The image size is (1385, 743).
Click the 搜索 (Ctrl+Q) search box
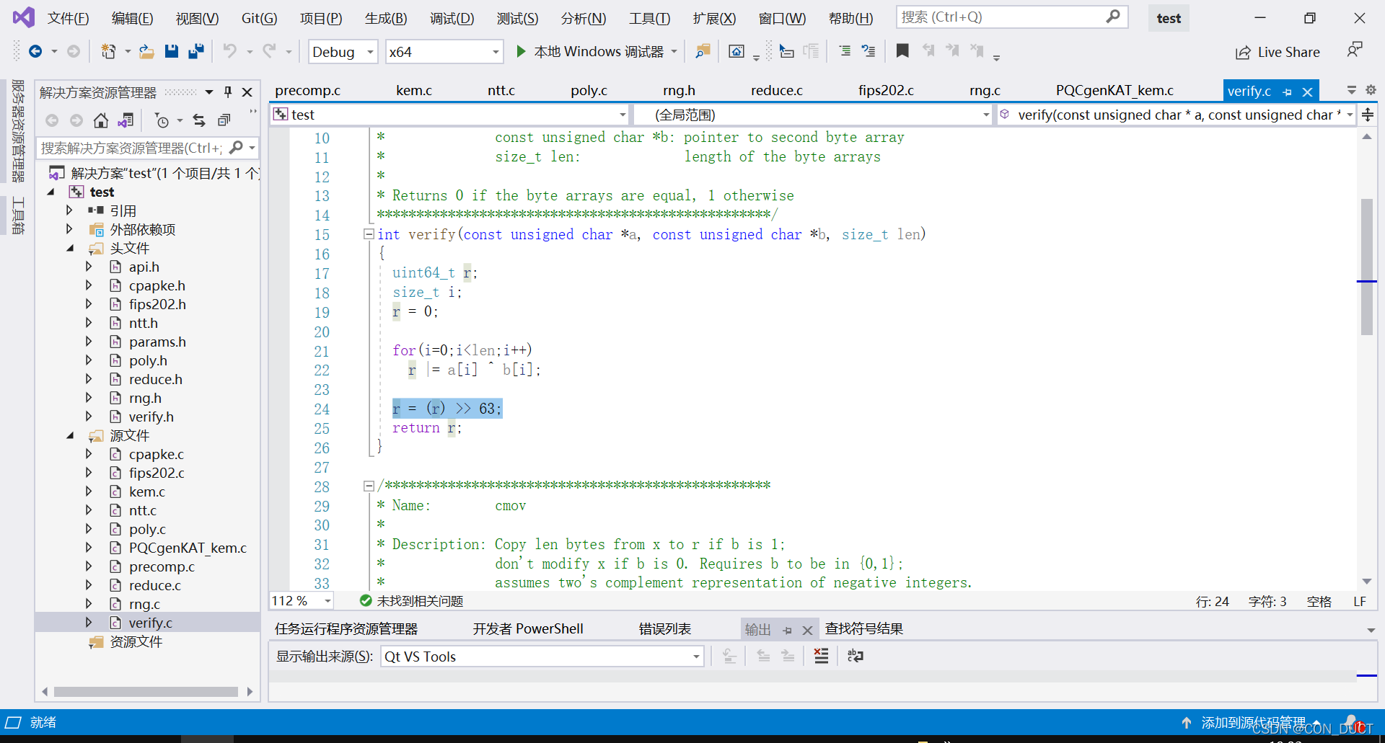[1011, 17]
